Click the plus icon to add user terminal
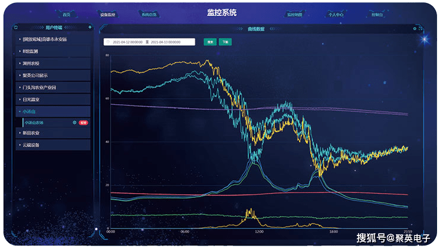The width and height of the screenshot is (440, 249). pos(90,27)
